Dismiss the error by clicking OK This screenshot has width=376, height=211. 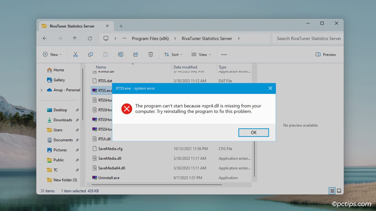pyautogui.click(x=253, y=132)
